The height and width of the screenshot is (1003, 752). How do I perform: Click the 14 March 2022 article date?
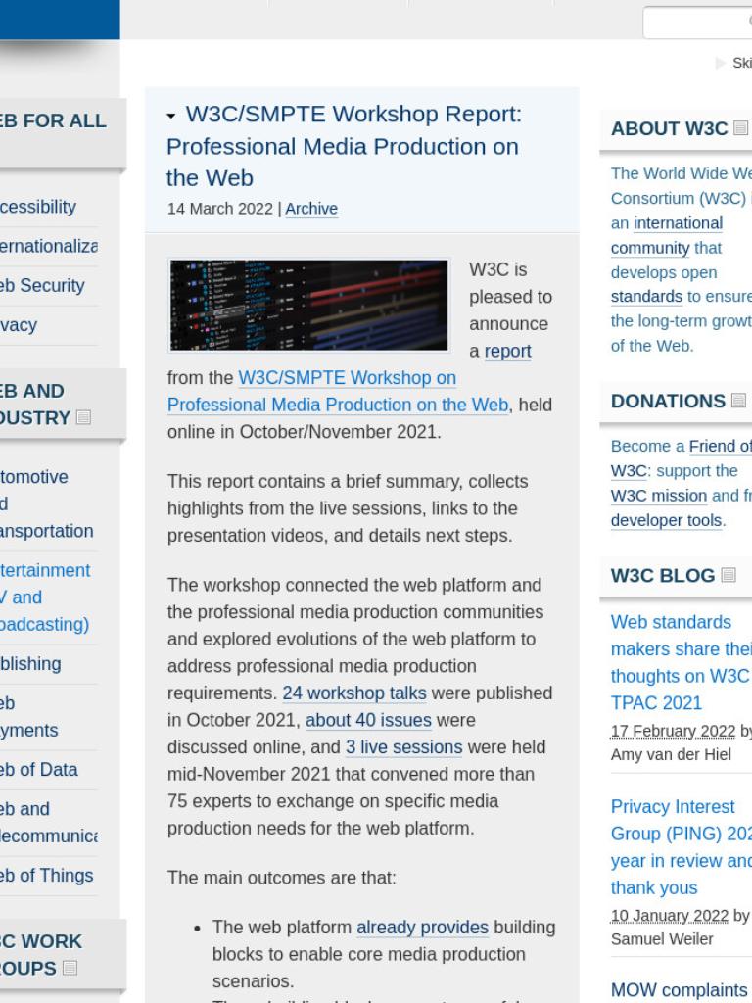220,209
